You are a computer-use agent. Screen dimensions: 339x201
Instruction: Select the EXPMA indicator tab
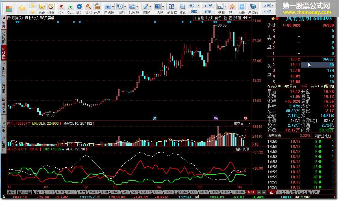[239, 192]
